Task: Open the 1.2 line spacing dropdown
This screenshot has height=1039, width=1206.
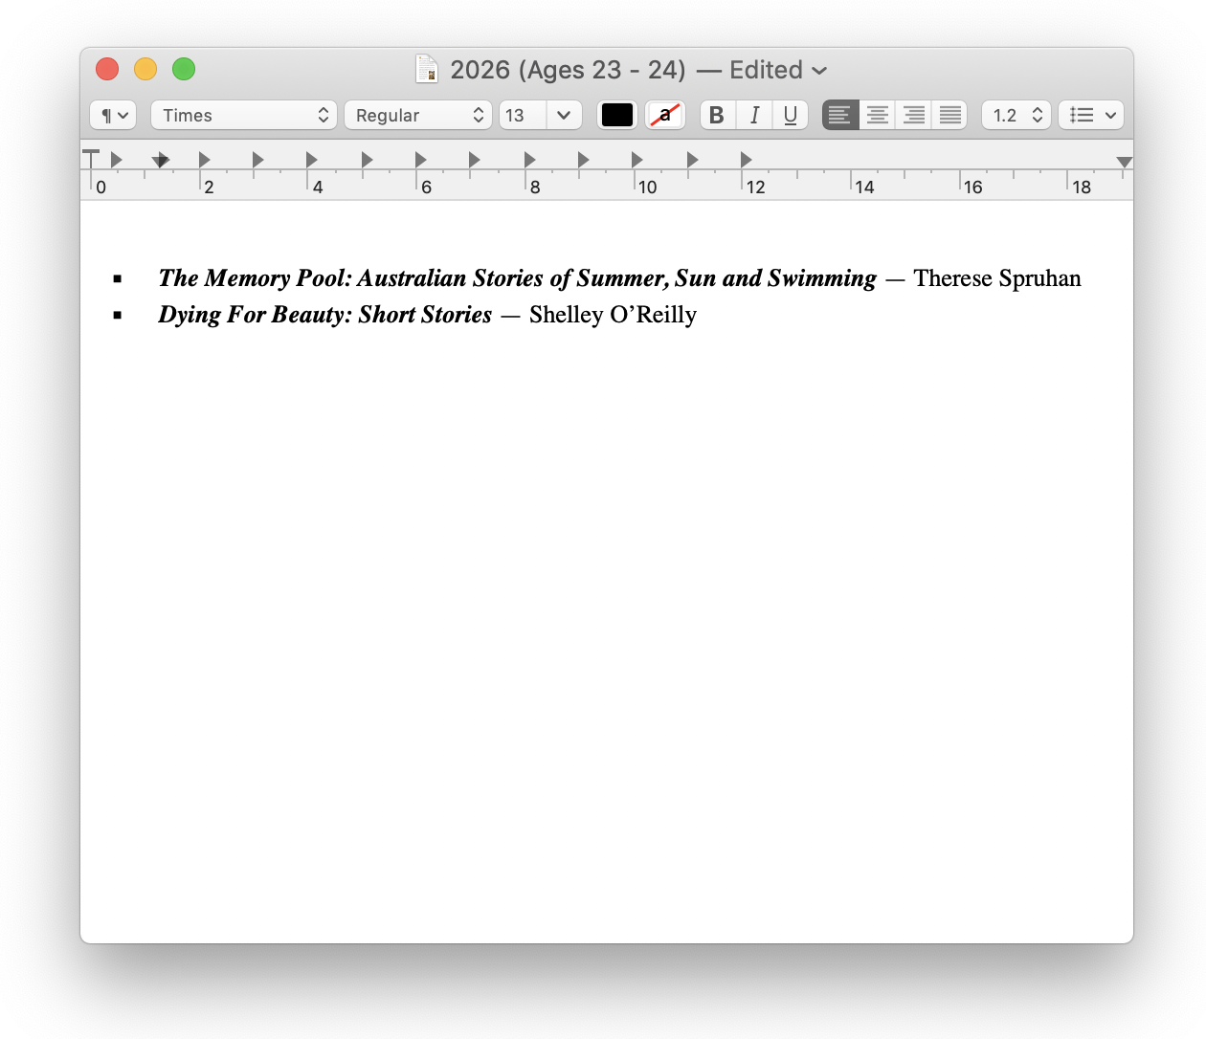Action: (1016, 115)
